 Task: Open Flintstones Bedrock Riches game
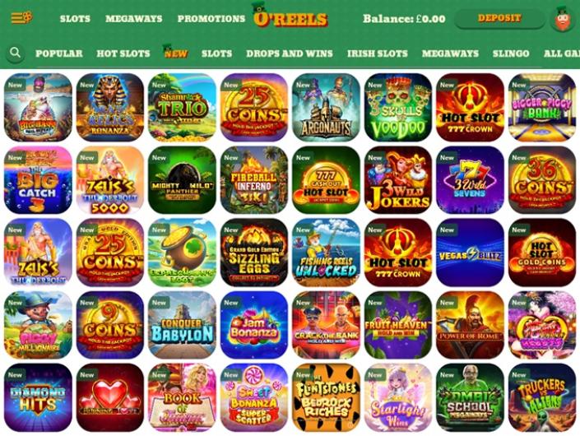(326, 397)
